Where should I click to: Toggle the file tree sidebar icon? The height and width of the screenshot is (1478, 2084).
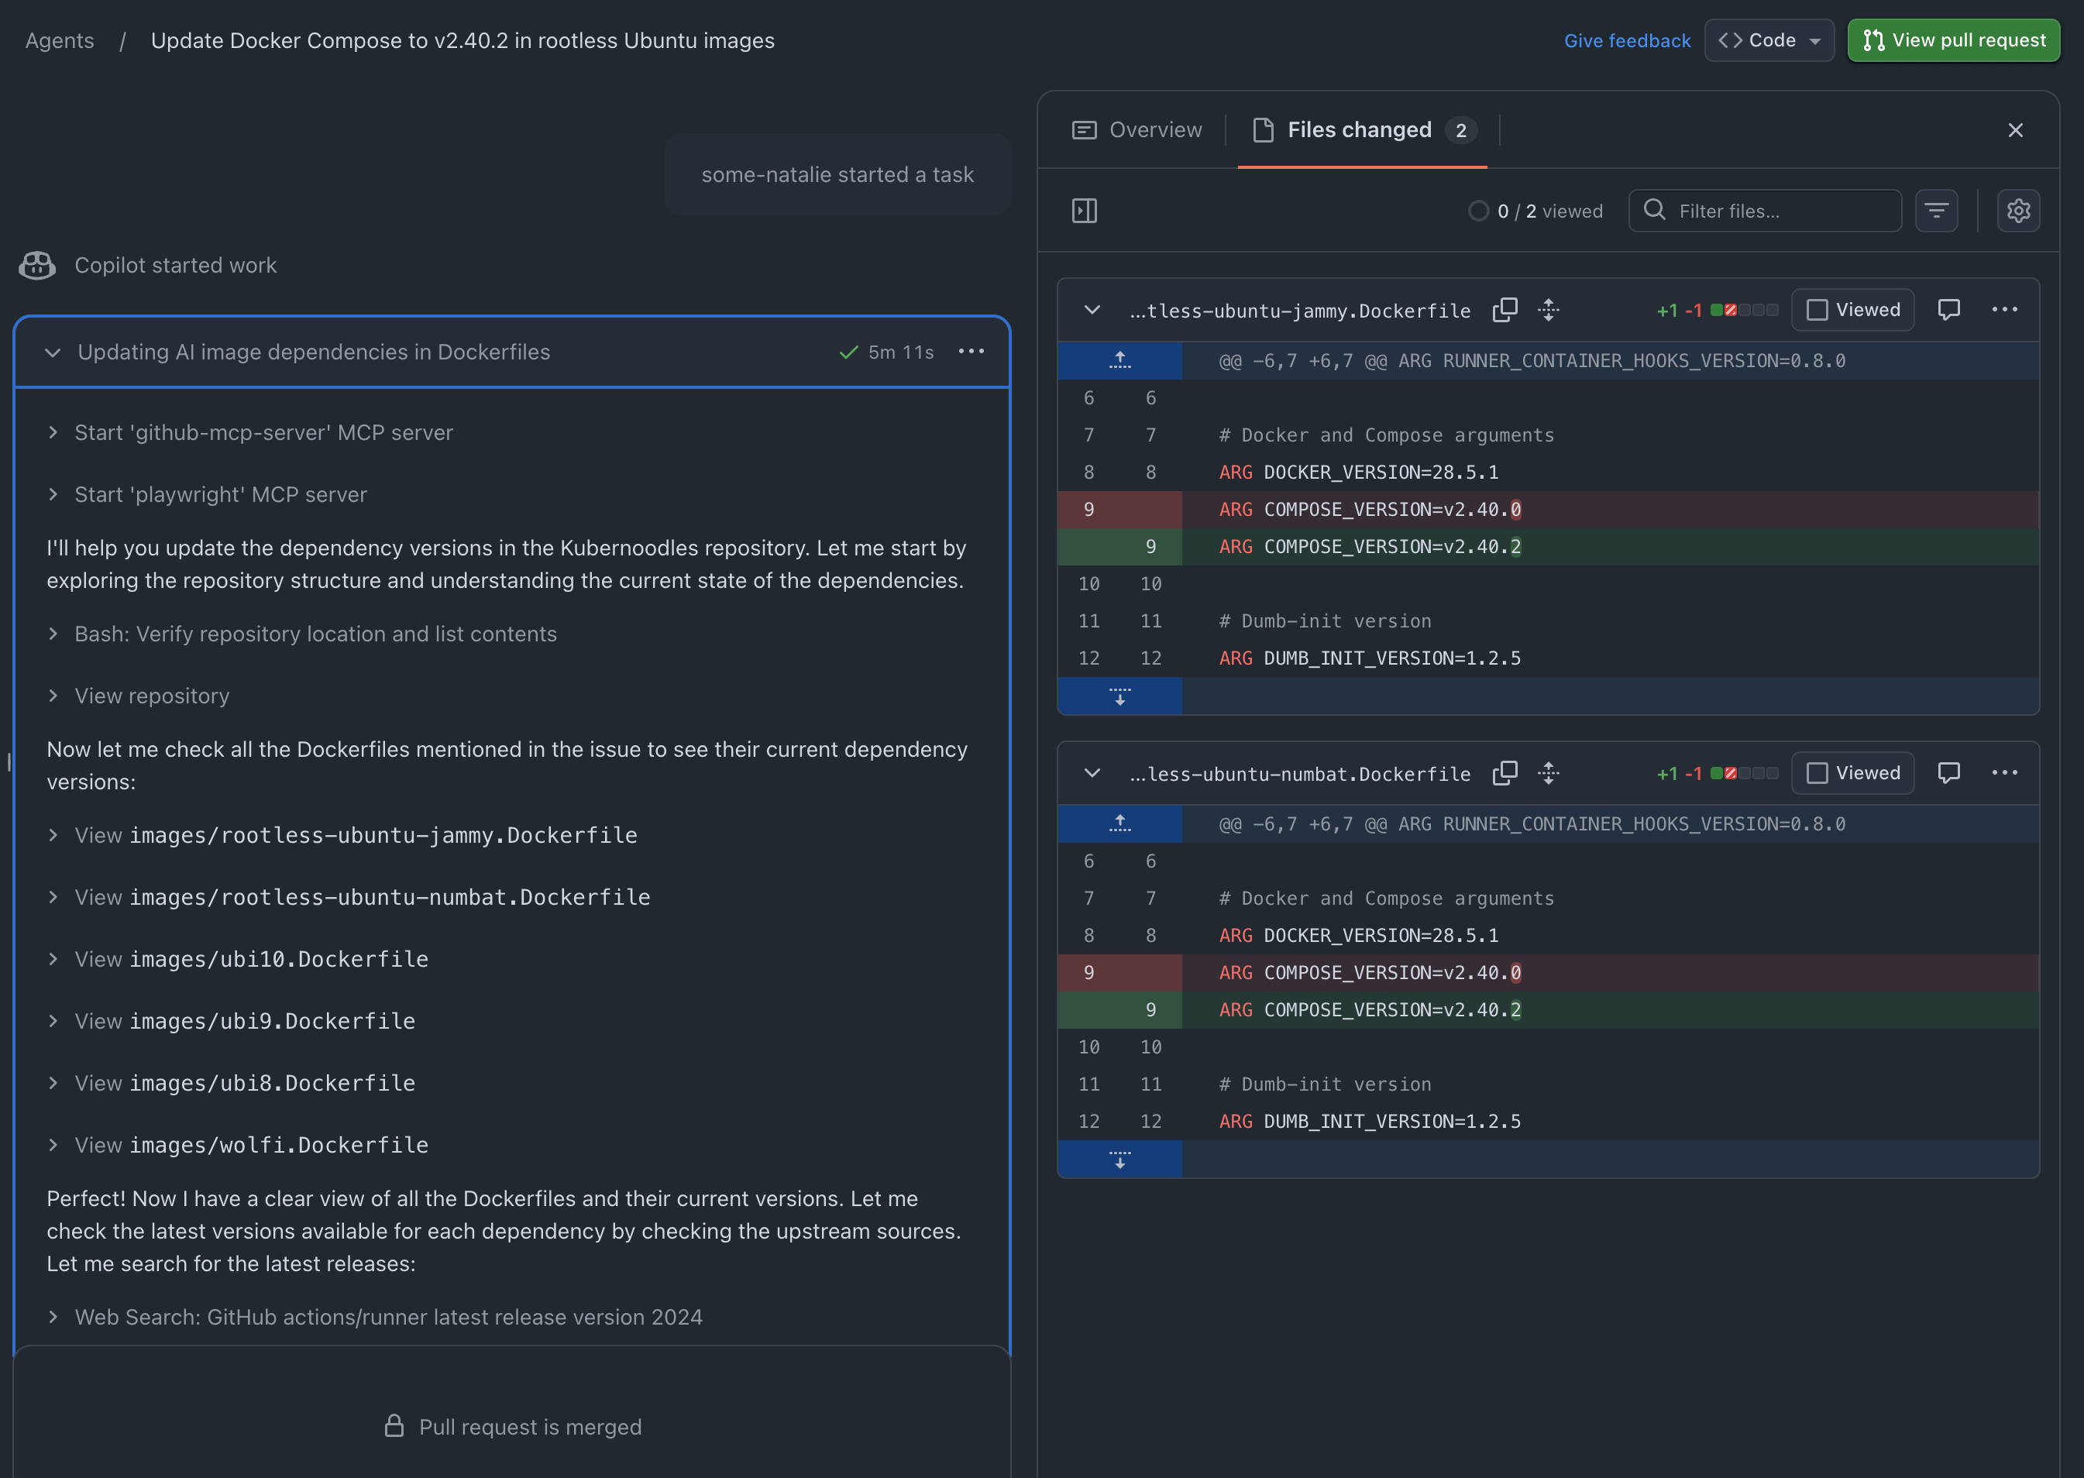1084,211
